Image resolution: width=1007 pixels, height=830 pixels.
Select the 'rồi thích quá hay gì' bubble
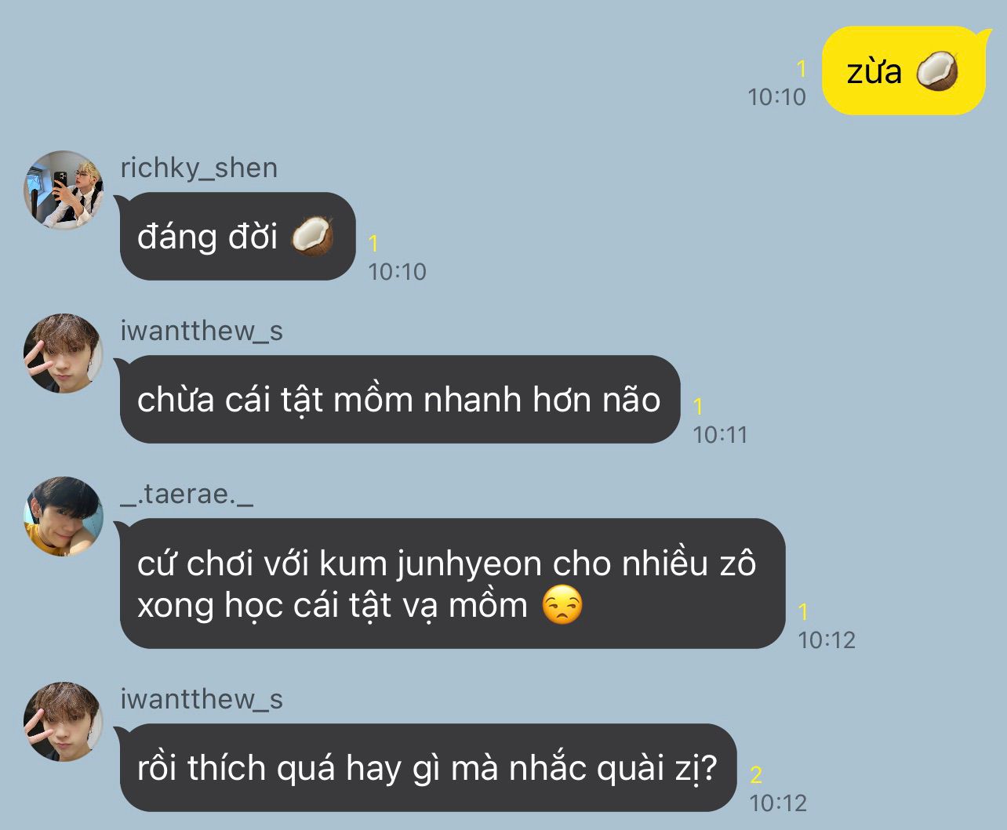[x=428, y=767]
